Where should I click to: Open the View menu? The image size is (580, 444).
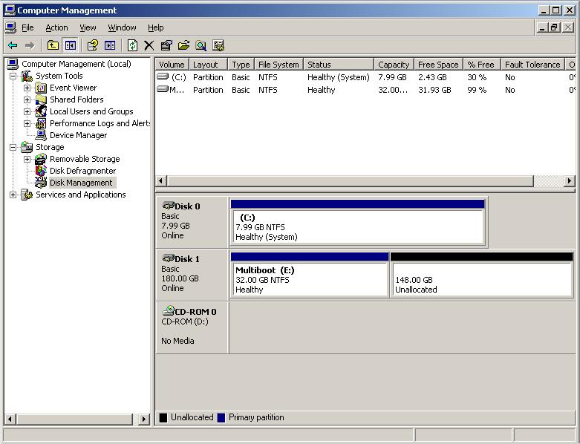tap(88, 27)
